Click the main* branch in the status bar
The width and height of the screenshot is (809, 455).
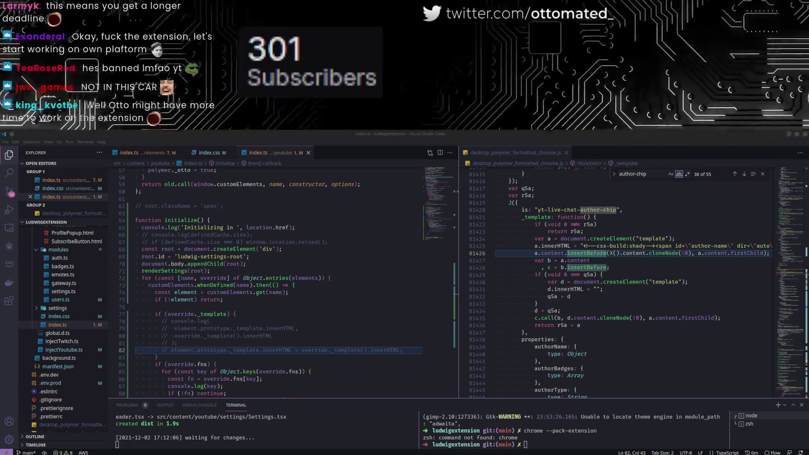[26, 452]
